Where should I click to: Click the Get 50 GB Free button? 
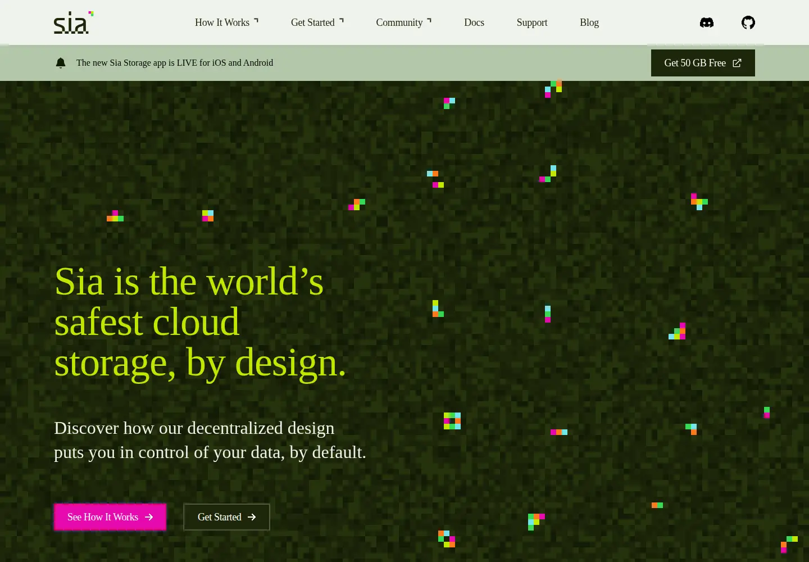[703, 63]
